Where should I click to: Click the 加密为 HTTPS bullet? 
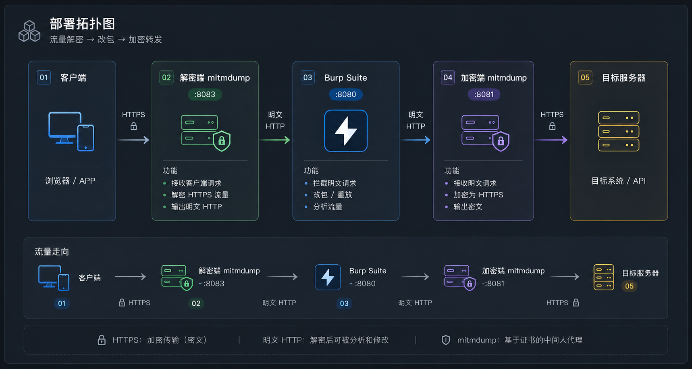(478, 195)
